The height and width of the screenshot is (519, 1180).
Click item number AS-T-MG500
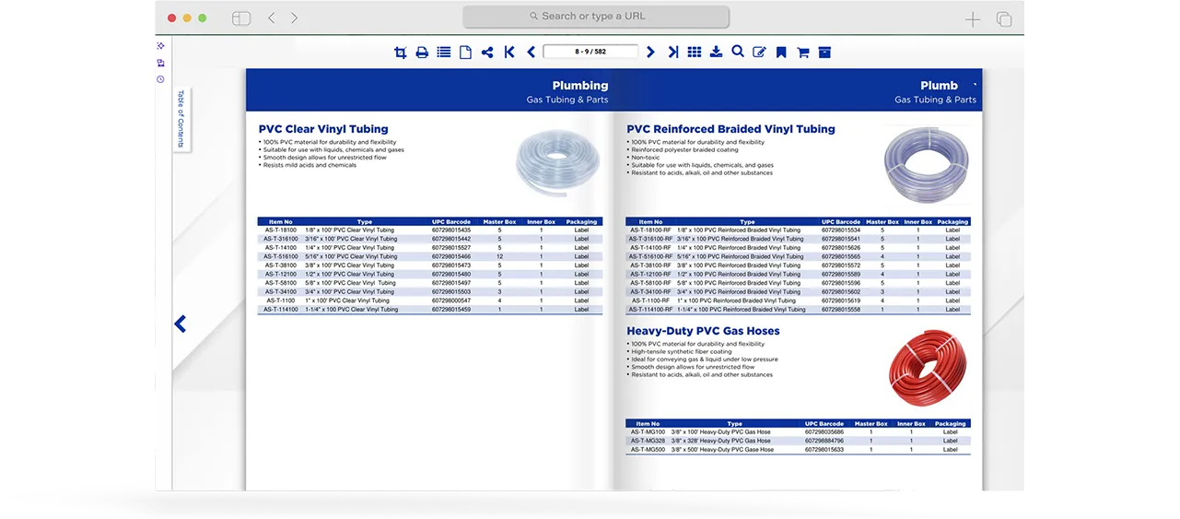click(648, 450)
